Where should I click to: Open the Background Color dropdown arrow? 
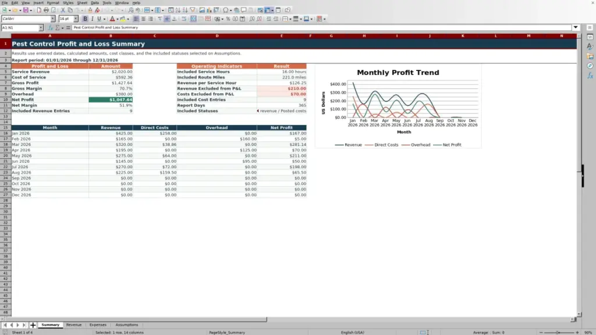(x=127, y=19)
